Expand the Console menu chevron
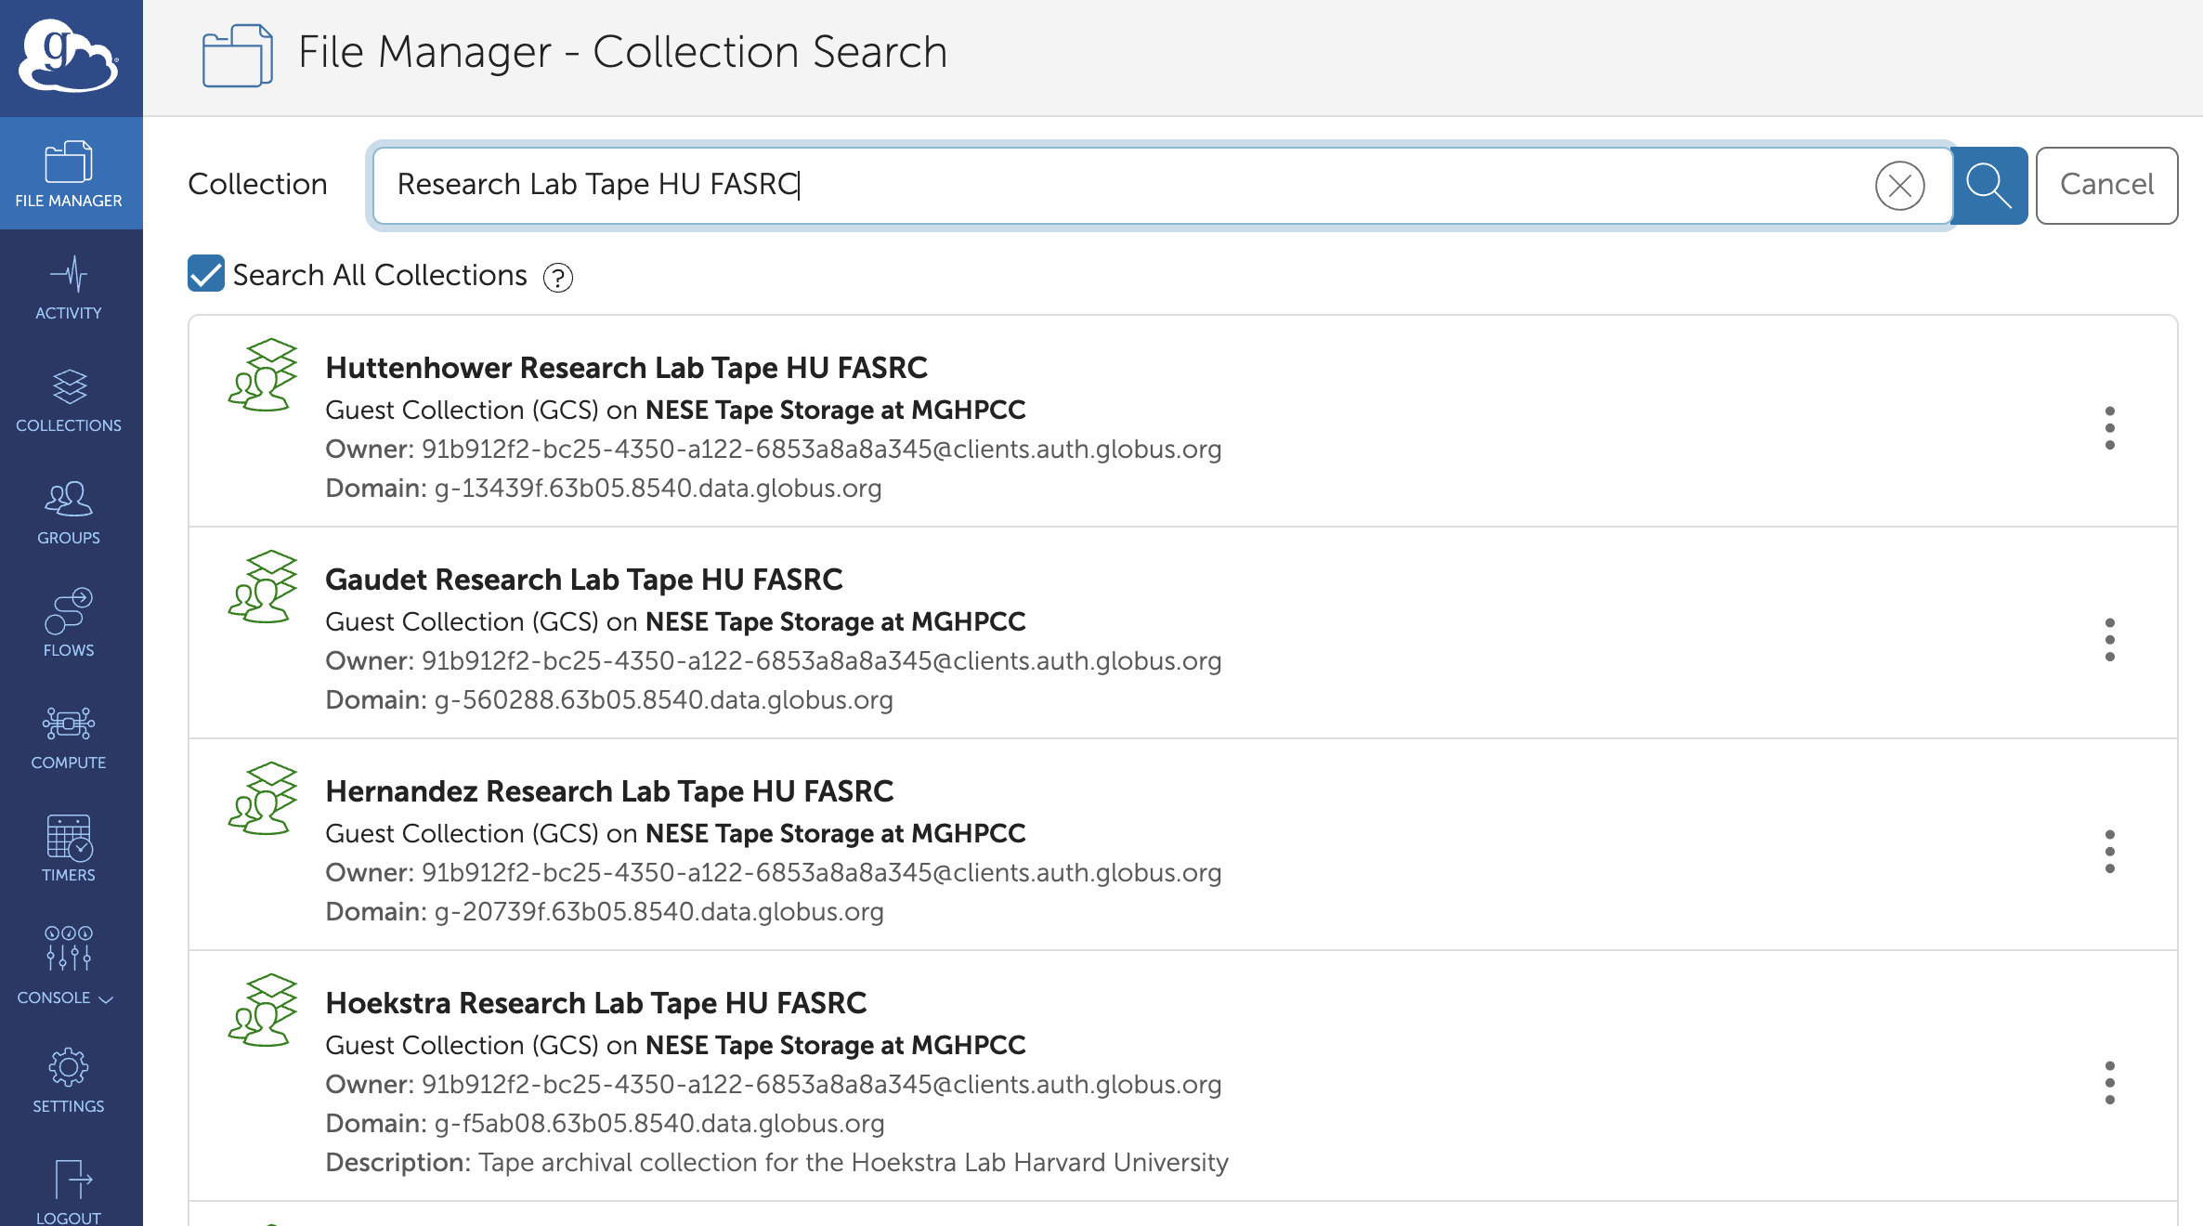This screenshot has width=2203, height=1226. (x=106, y=999)
